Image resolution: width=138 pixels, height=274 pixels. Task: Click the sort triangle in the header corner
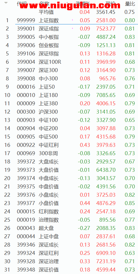pos(6,3)
